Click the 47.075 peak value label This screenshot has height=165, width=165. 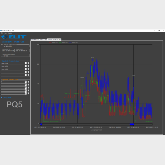pos(134,76)
